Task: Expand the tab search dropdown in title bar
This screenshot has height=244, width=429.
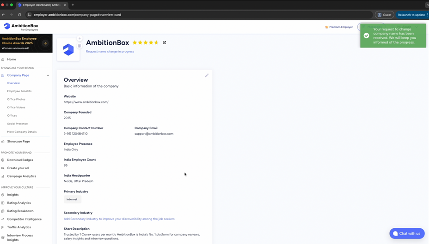Action: point(427,5)
